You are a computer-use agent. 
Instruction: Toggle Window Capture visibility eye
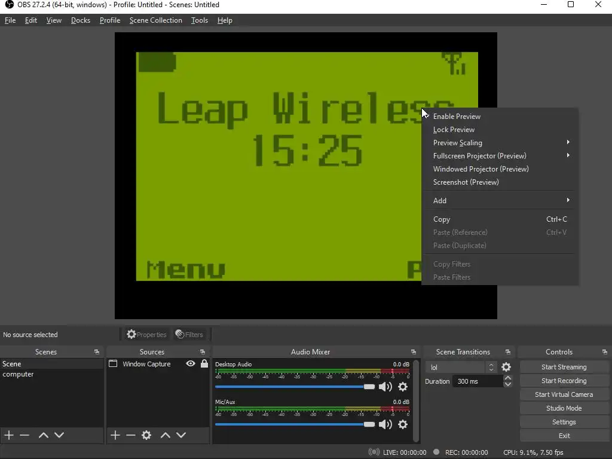191,364
